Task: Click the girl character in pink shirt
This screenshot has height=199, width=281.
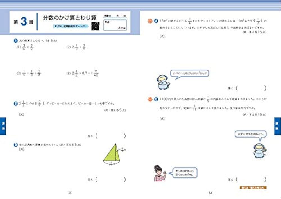Action: [160, 173]
